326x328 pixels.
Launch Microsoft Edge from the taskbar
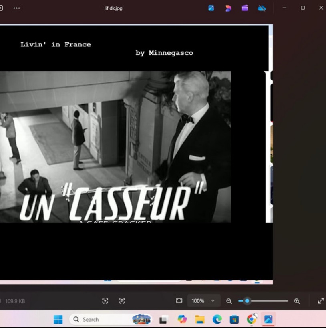tap(217, 320)
